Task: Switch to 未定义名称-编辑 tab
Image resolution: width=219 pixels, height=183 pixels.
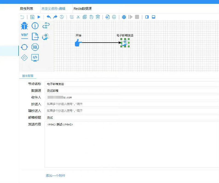Action: [x=53, y=8]
